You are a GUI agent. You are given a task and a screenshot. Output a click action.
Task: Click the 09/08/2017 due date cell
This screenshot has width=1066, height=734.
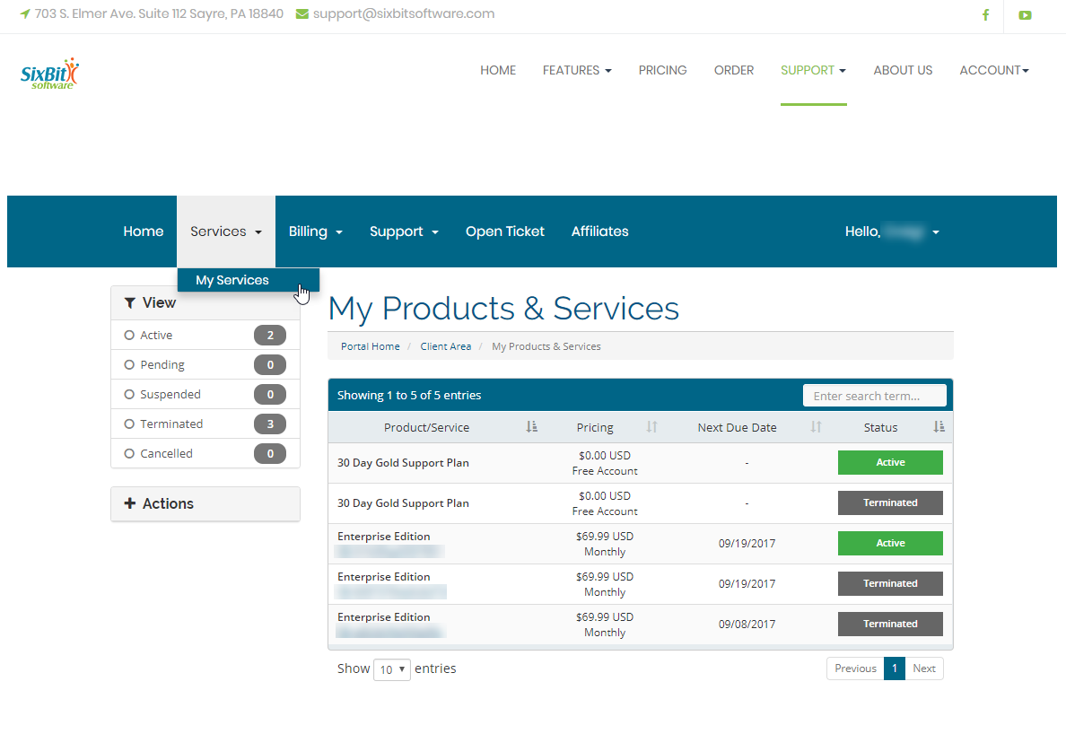pos(747,624)
